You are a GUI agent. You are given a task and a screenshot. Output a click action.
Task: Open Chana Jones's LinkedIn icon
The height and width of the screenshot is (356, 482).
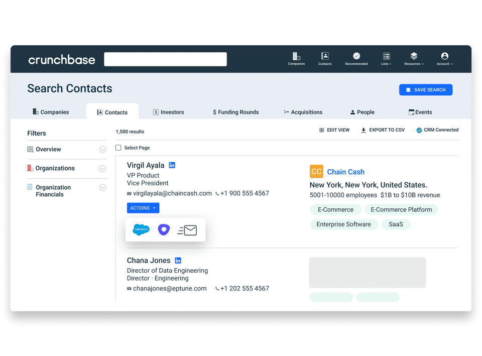(178, 261)
